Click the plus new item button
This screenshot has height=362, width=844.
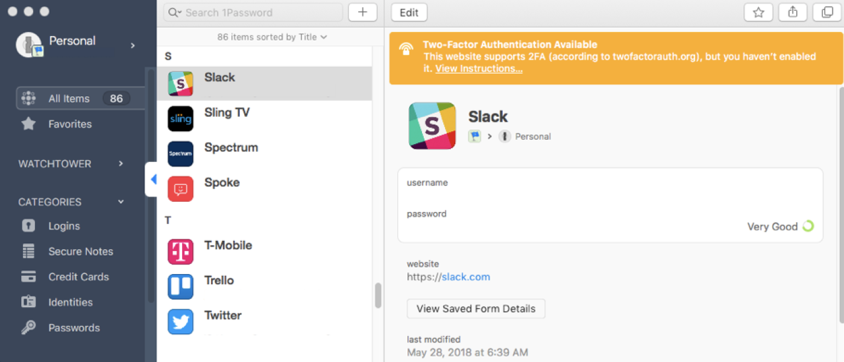pyautogui.click(x=362, y=12)
